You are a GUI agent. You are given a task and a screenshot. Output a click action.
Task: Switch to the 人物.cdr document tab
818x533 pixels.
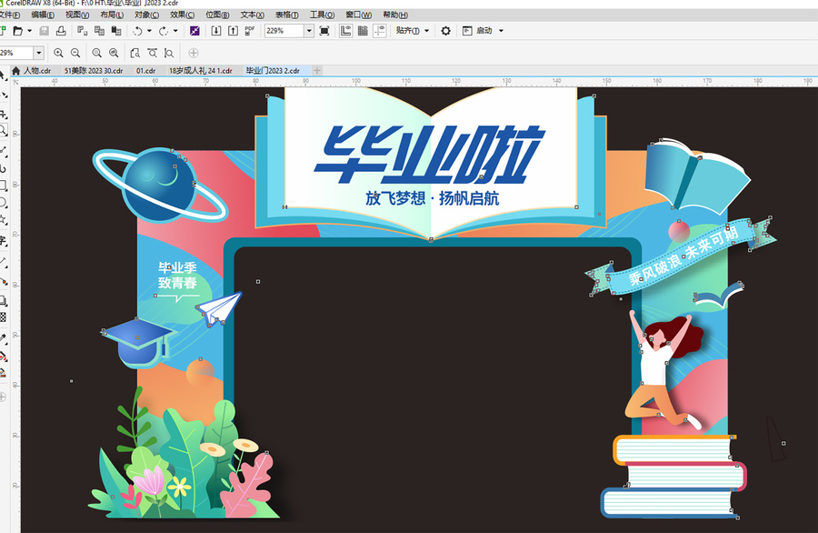tap(37, 70)
